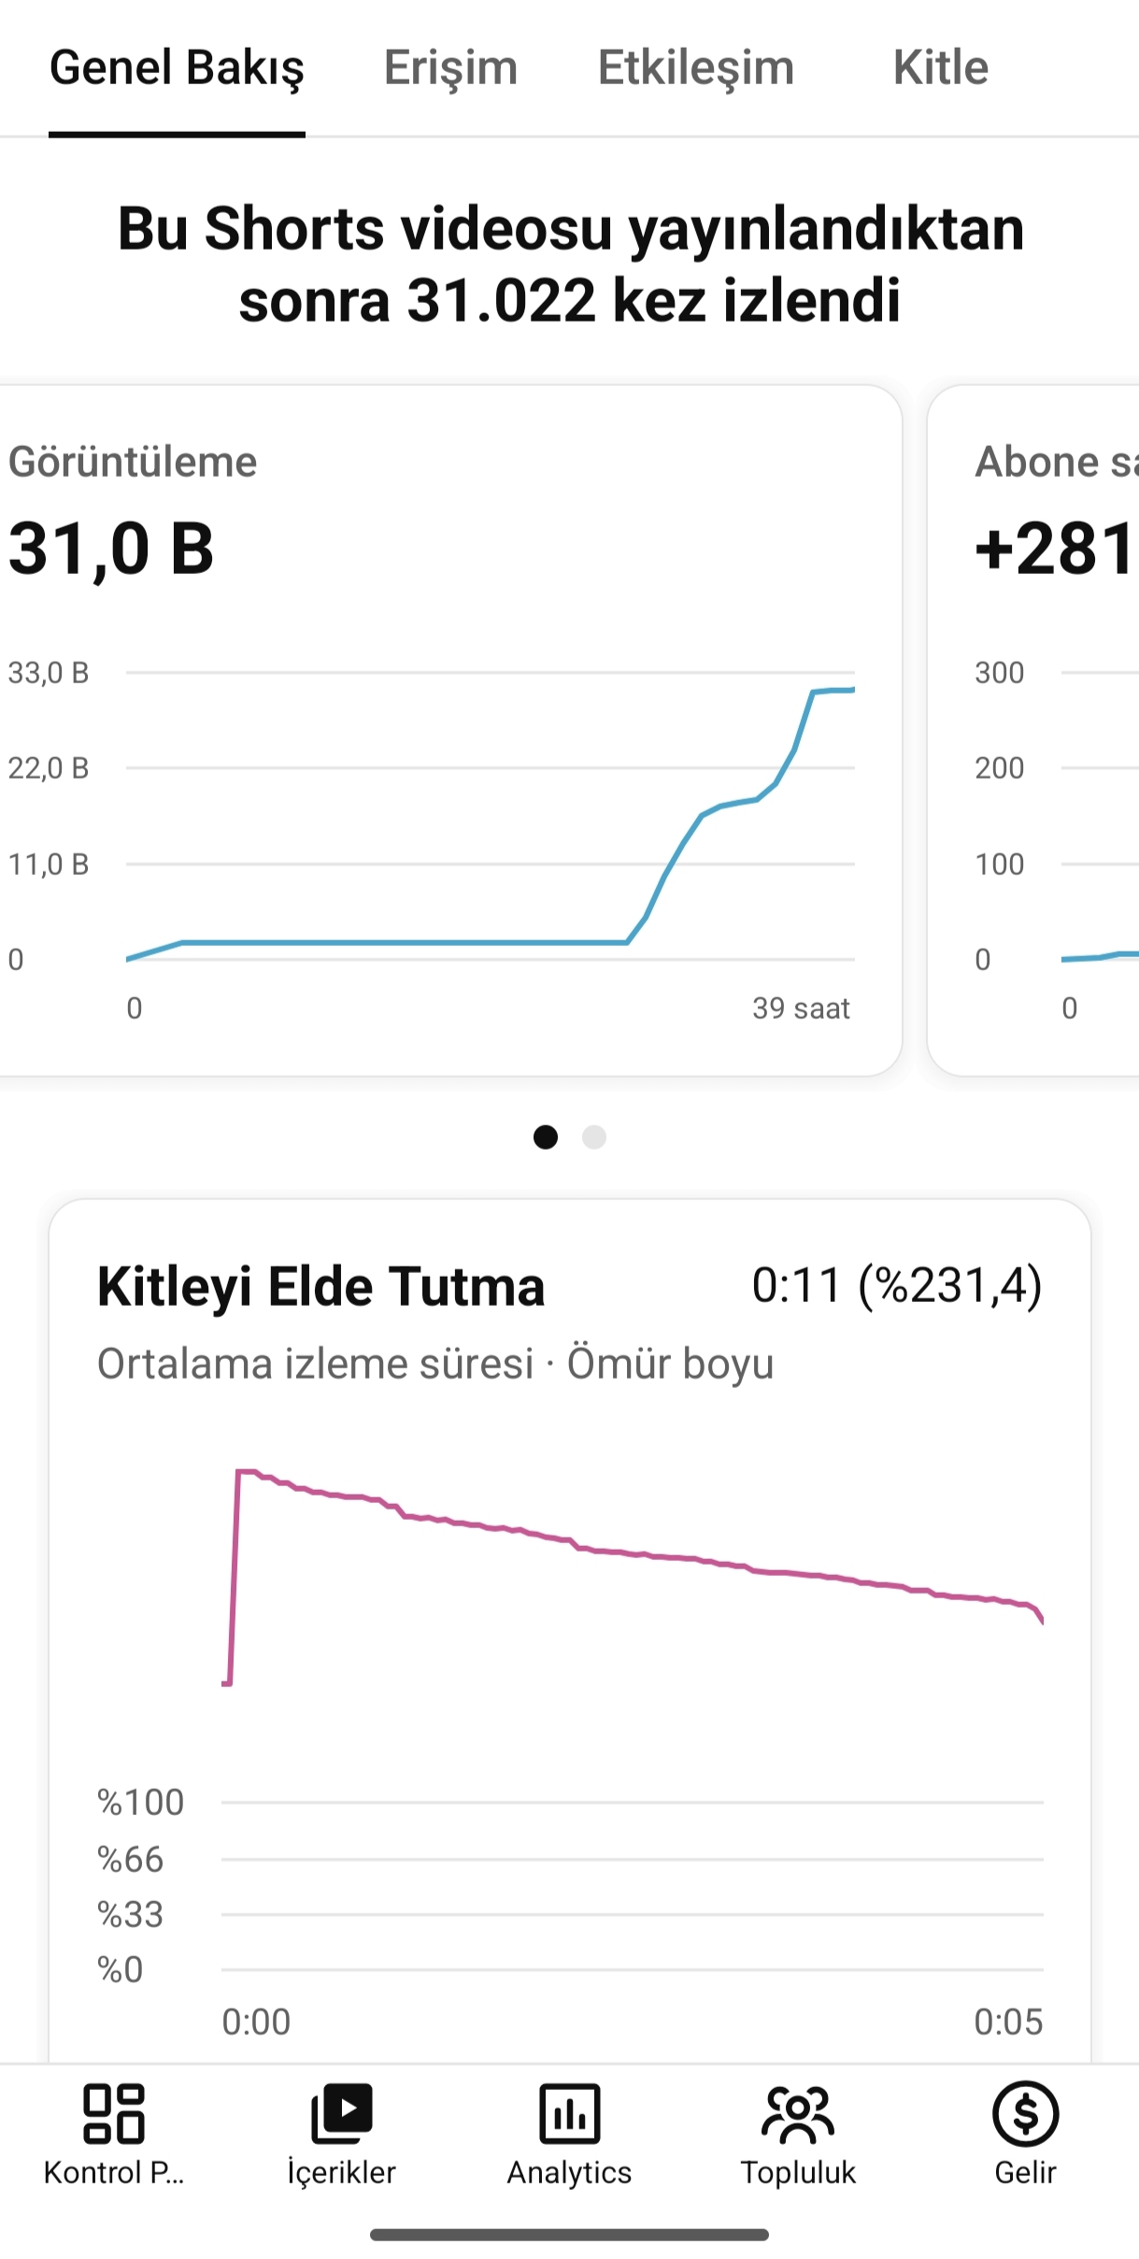Expand the Kitleyi Elde Tutma card
The width and height of the screenshot is (1139, 2259).
[x=570, y=1631]
